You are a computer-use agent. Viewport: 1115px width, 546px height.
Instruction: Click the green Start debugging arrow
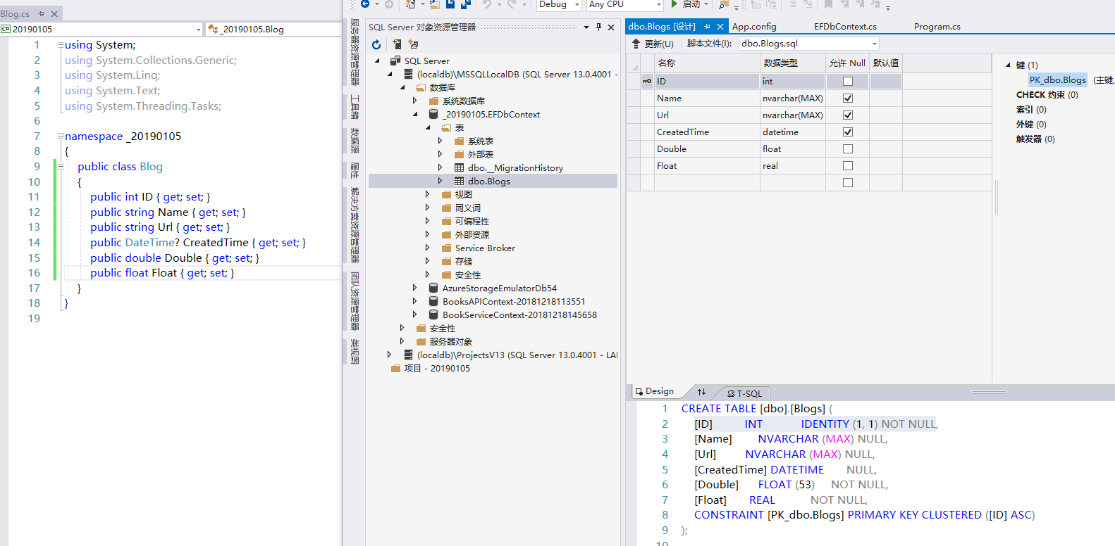click(674, 4)
